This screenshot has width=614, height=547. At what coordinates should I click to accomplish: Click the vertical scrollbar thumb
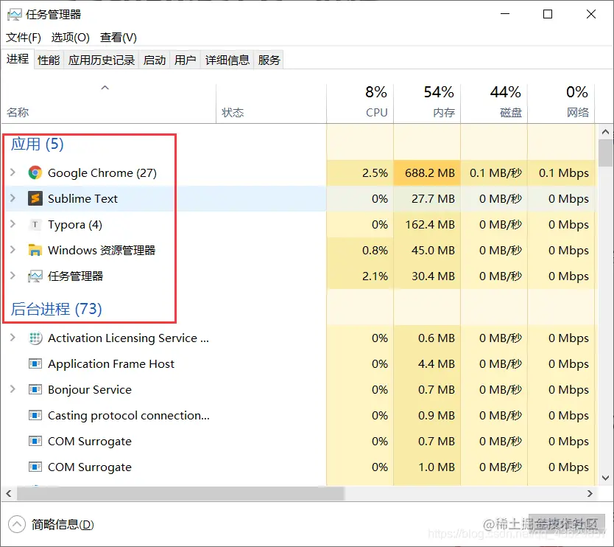point(605,153)
